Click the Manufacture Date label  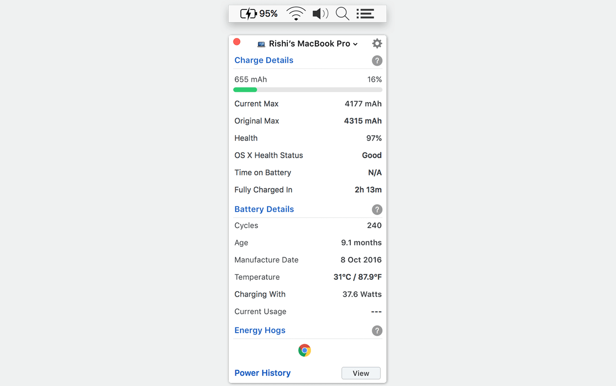266,260
